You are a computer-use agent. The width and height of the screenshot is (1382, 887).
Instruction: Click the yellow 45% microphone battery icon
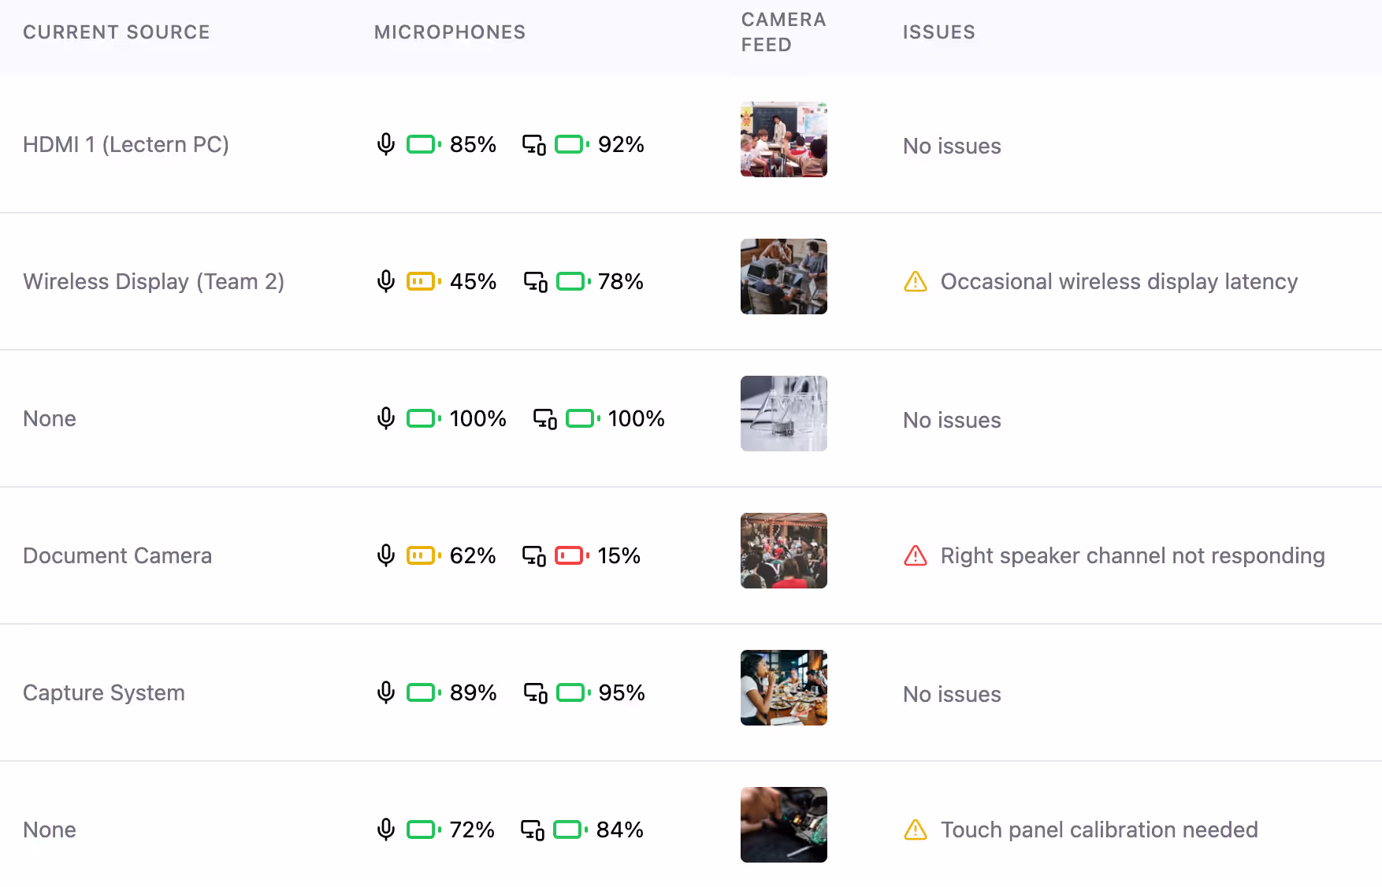point(424,281)
